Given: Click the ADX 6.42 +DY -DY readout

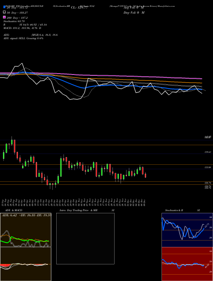Looking at the screenshot, I should [26, 215].
